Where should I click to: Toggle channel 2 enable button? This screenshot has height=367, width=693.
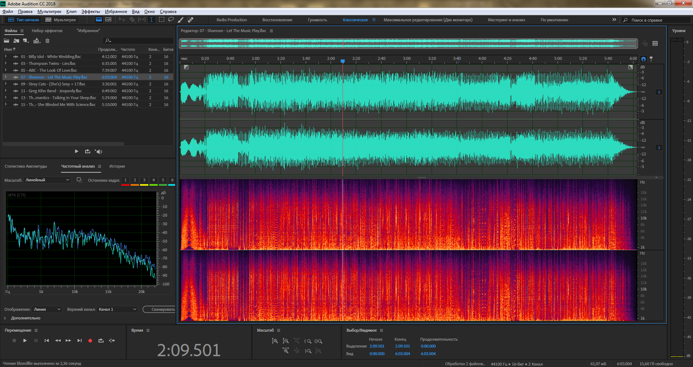click(659, 147)
